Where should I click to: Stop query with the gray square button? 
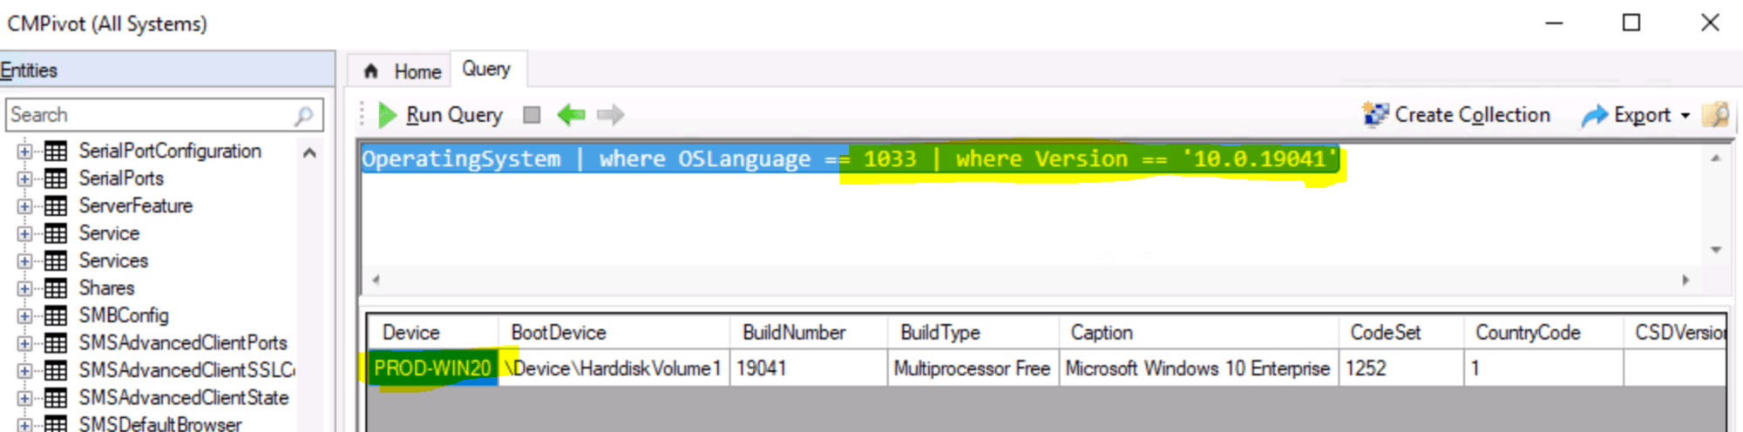532,115
